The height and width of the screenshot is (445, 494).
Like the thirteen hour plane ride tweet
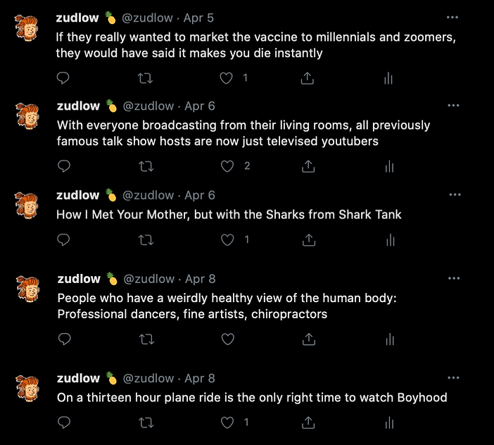pyautogui.click(x=227, y=422)
